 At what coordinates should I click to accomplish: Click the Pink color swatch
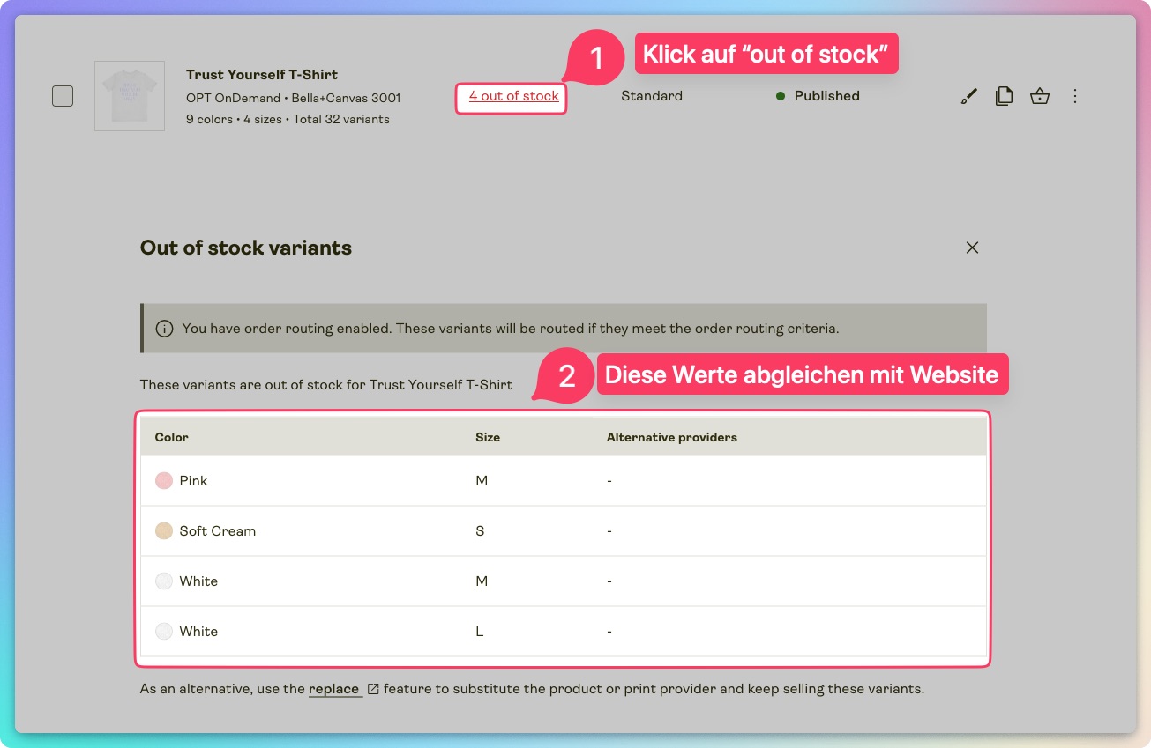pos(164,481)
